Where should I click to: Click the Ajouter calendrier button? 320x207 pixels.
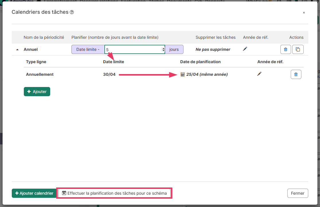click(x=34, y=193)
